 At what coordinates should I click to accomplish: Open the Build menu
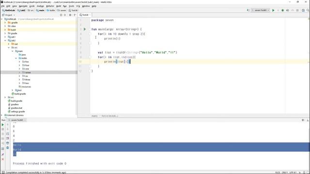(x=59, y=6)
